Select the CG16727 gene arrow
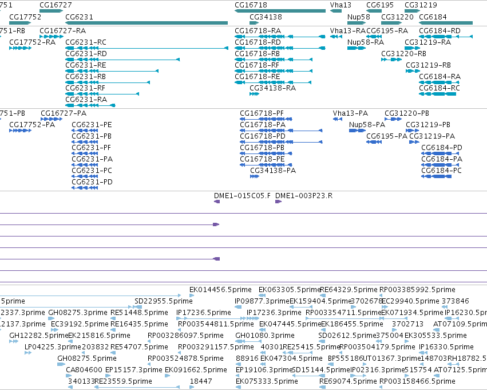 click(x=52, y=11)
